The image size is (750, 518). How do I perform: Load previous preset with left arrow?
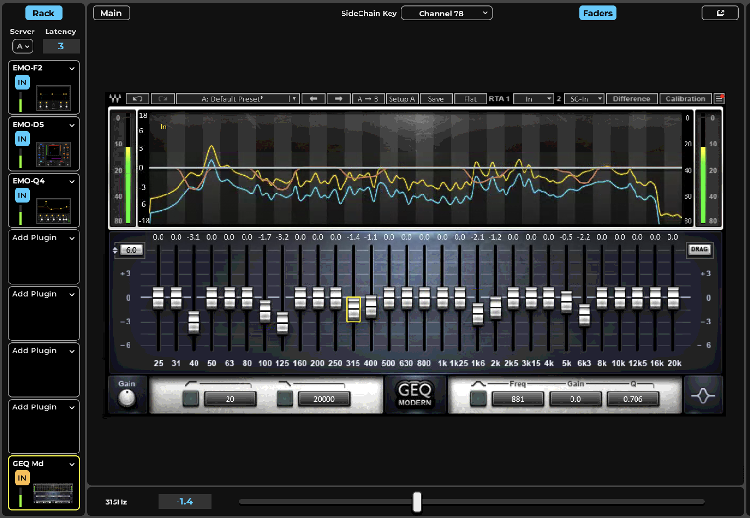point(313,99)
